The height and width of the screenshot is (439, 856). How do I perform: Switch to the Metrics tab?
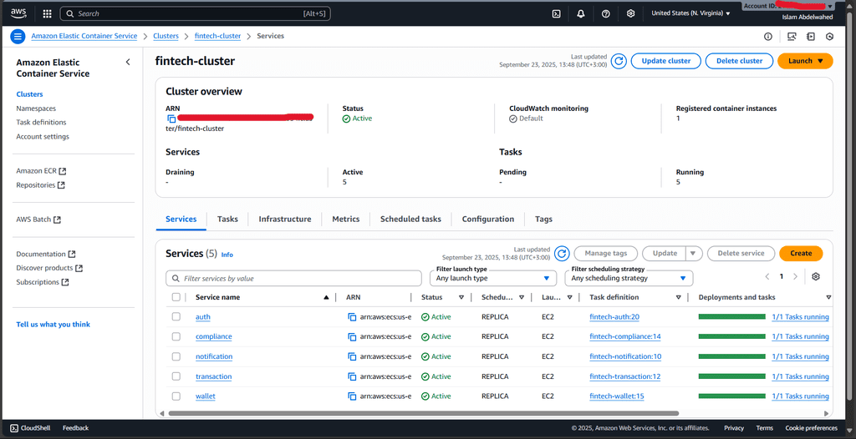pos(346,219)
